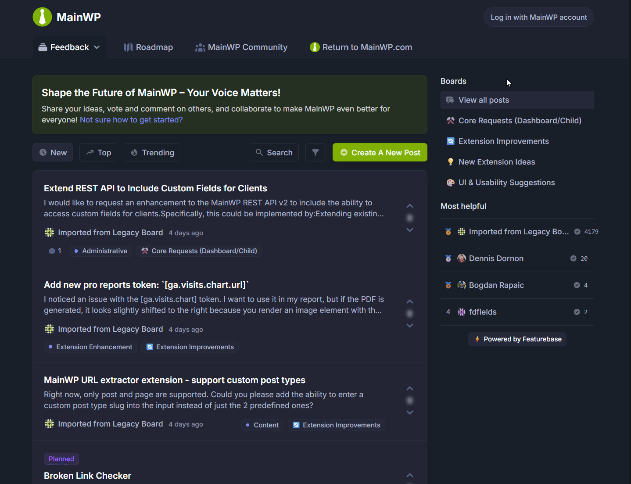Downvote the pro reports token post
The width and height of the screenshot is (631, 484).
(x=410, y=326)
